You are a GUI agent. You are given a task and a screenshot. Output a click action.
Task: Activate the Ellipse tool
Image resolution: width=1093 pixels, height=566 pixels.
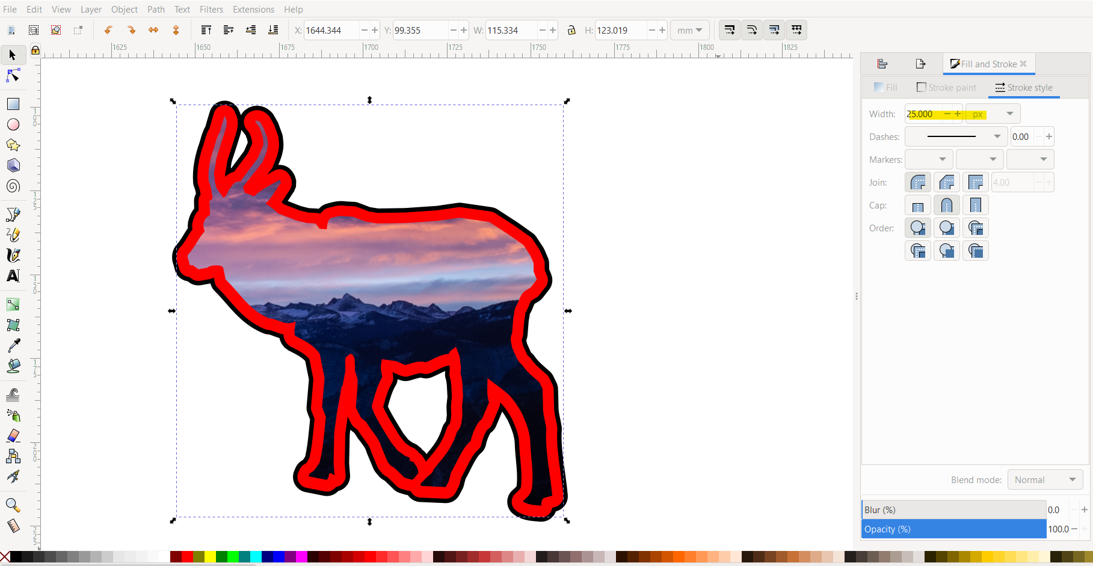(x=13, y=125)
